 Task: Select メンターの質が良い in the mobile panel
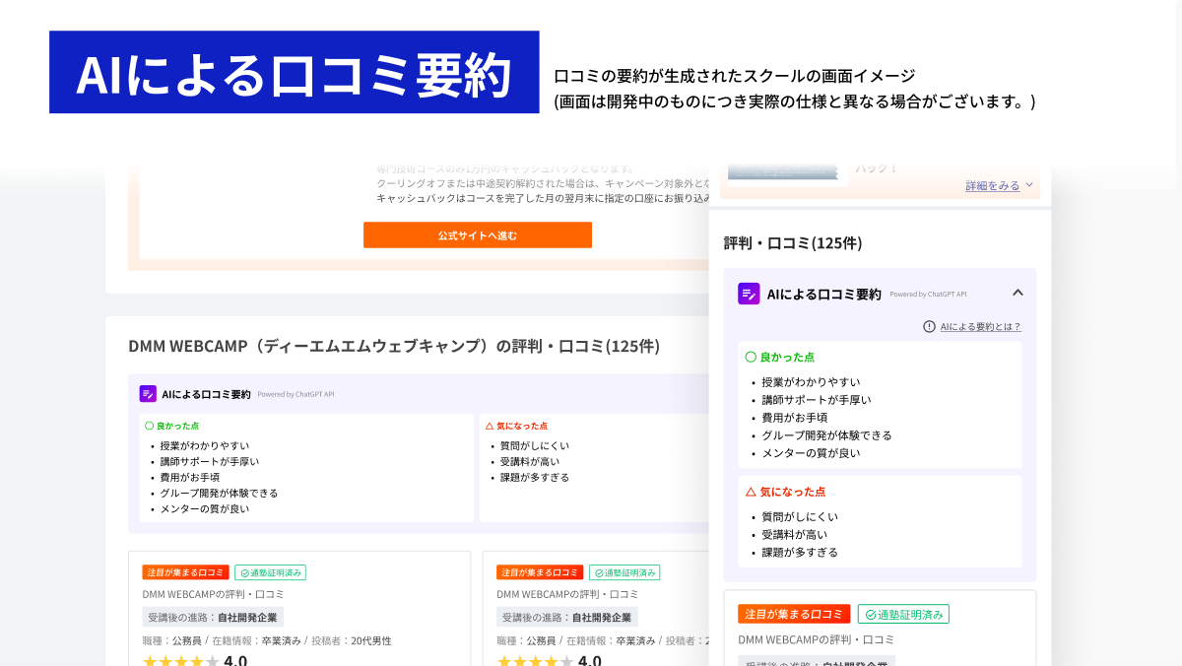click(x=811, y=453)
